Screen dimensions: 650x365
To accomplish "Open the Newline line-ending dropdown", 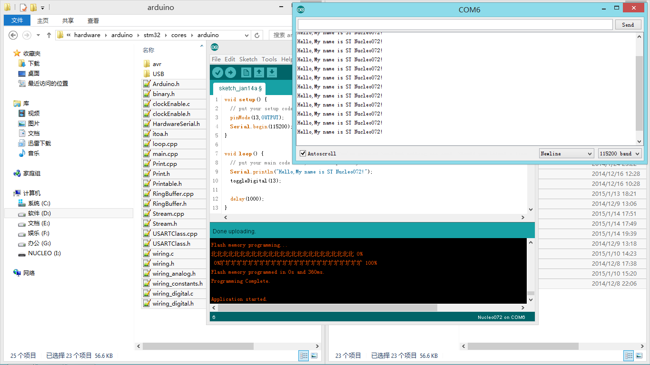I will click(x=567, y=154).
